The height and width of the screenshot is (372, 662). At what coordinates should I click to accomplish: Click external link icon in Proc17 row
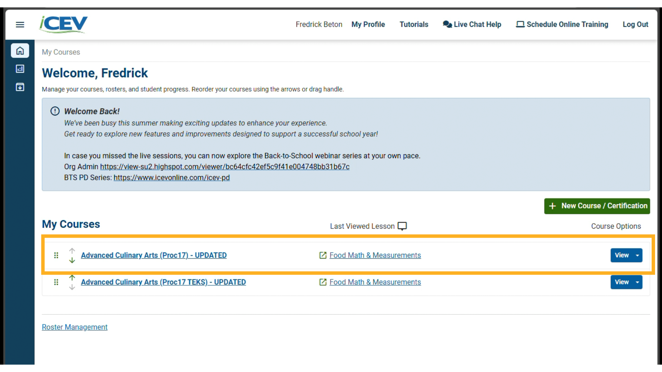coord(323,255)
